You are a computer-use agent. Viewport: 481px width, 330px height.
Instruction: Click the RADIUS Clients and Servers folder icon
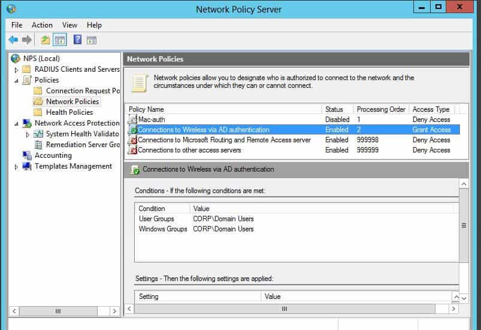click(27, 69)
